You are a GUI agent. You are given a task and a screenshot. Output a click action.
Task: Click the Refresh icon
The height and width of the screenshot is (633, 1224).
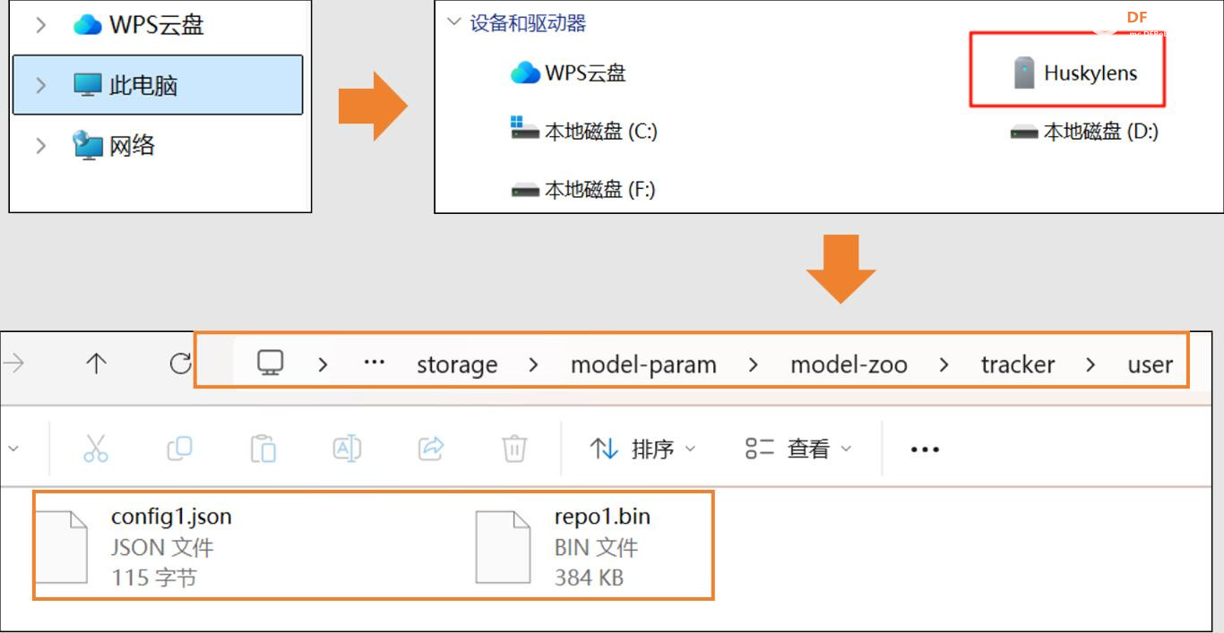coord(180,364)
